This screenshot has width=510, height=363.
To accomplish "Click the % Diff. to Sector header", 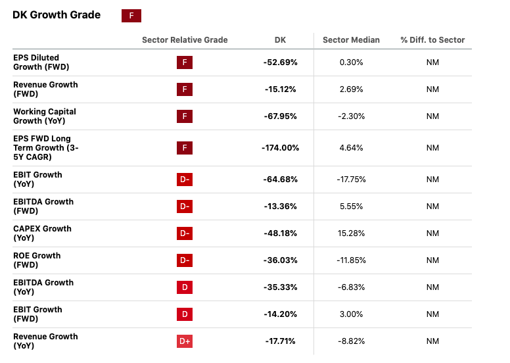I will point(432,40).
